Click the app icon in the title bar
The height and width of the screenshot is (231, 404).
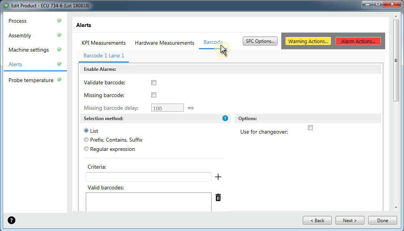tap(6, 5)
